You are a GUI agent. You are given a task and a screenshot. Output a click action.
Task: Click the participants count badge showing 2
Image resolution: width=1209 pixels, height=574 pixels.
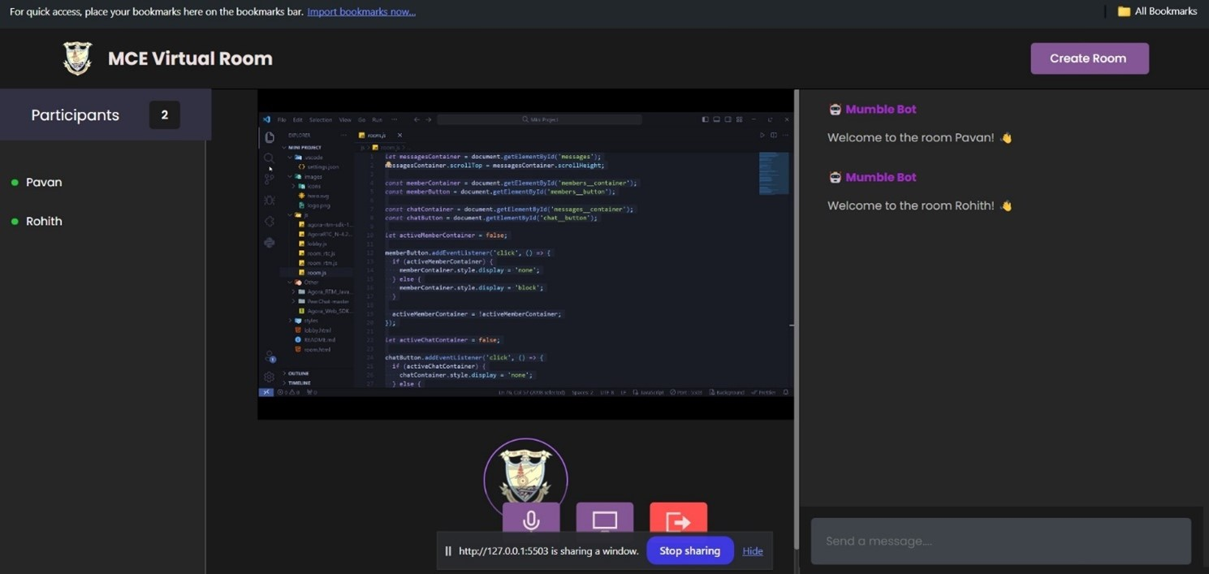164,114
